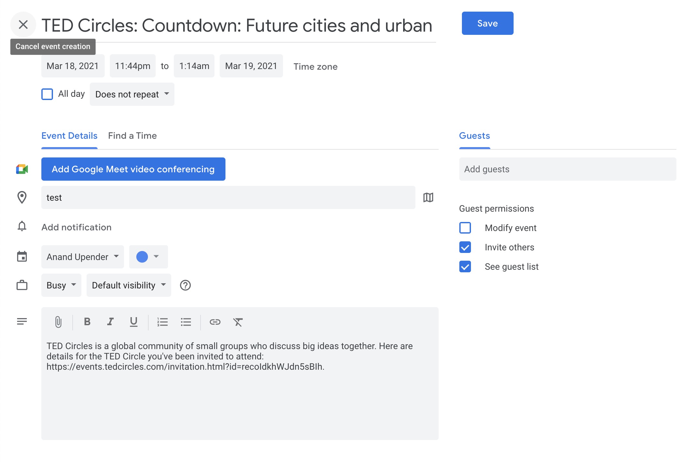
Task: Click the location pin icon
Action: (x=22, y=197)
